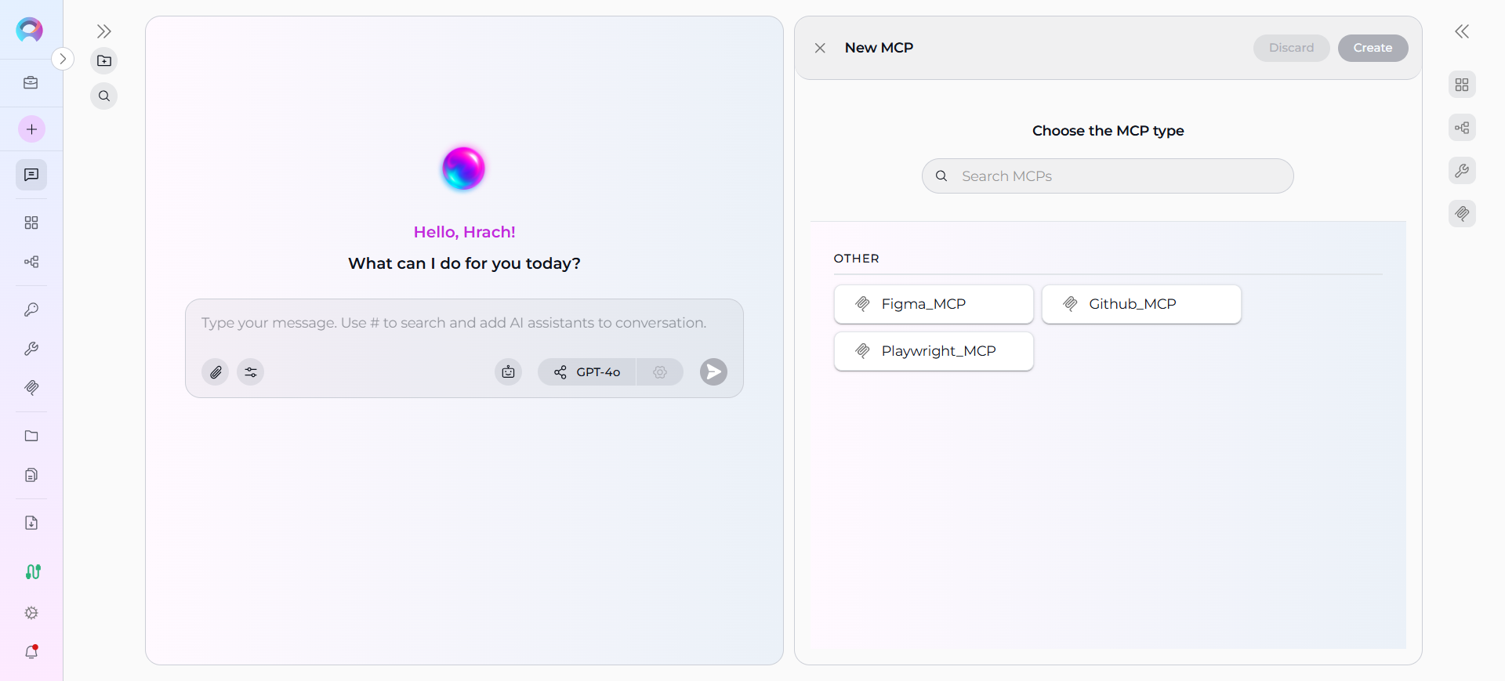Collapse the right side panel chevrons

click(x=1462, y=31)
